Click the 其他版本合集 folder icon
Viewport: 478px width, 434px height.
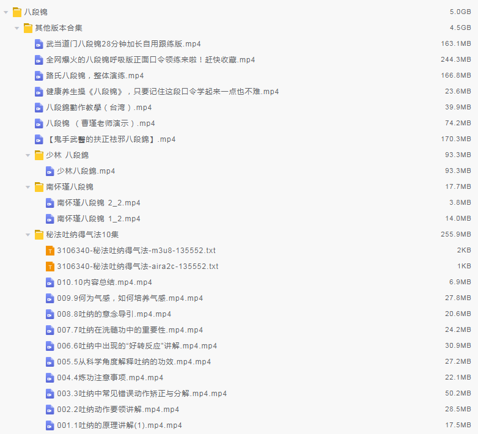tap(28, 28)
